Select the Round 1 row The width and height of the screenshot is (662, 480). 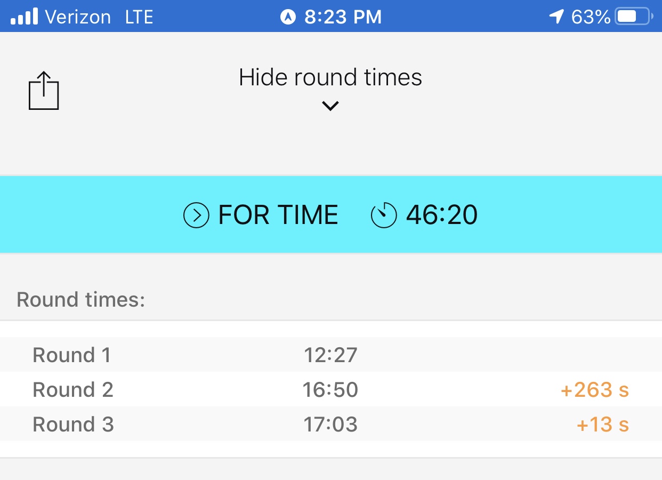(72, 355)
